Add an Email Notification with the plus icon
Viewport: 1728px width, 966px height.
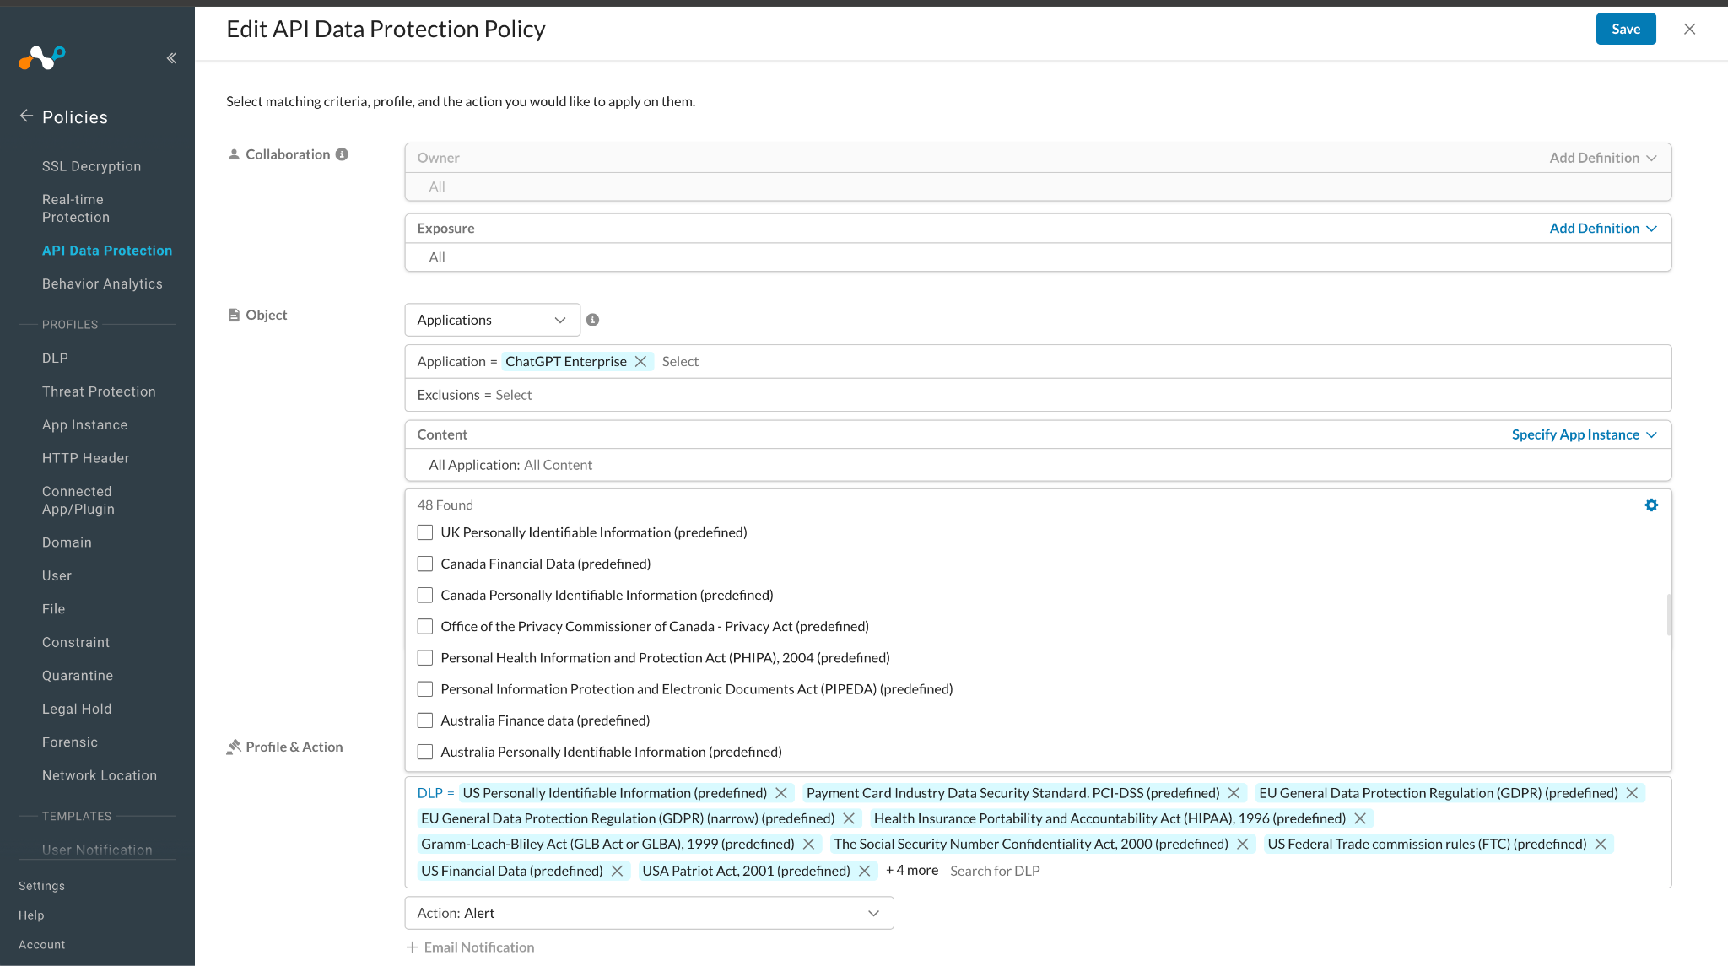click(x=412, y=947)
